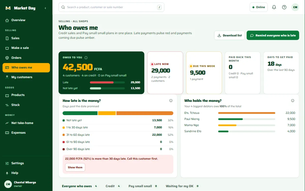
Task: Click the Online status indicator
Action: pos(259,7)
